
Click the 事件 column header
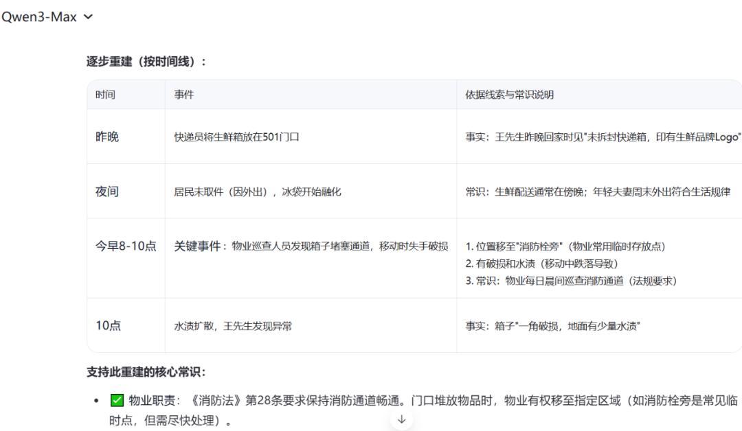pos(183,95)
